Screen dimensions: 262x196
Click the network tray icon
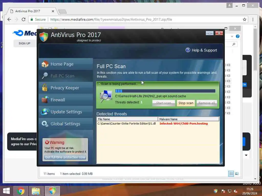click(230, 191)
